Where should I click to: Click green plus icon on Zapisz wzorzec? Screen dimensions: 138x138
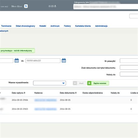pyautogui.click(x=89, y=83)
